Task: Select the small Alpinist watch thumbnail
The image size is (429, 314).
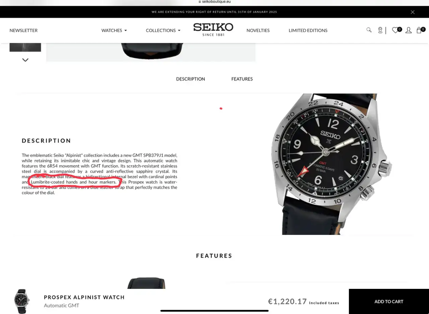Action: tap(22, 301)
